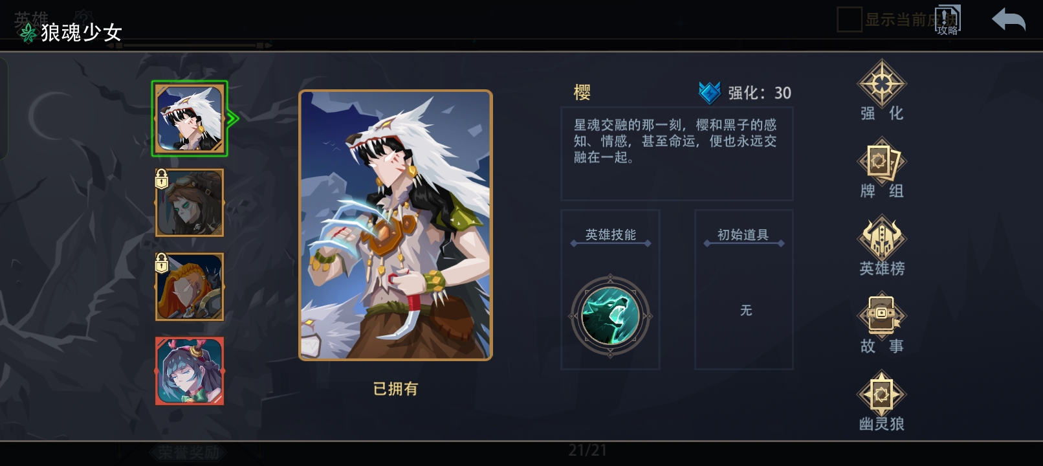Select the white wolf hood skin thumbnail
Screen dimensions: 1043x466
click(x=190, y=118)
